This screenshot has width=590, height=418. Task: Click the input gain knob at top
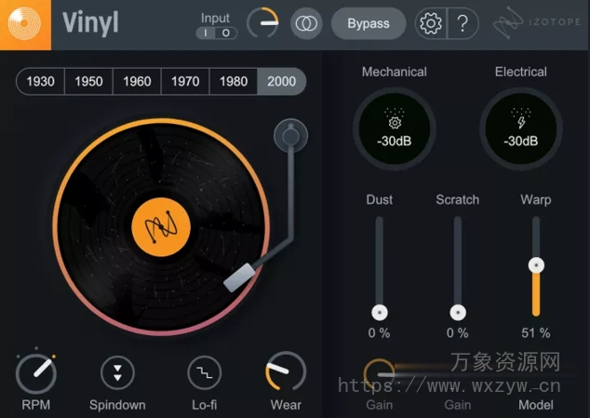pos(262,23)
